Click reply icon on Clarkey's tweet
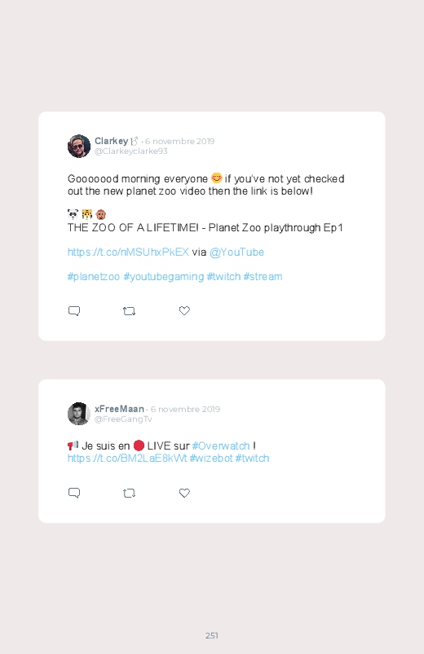 [74, 311]
